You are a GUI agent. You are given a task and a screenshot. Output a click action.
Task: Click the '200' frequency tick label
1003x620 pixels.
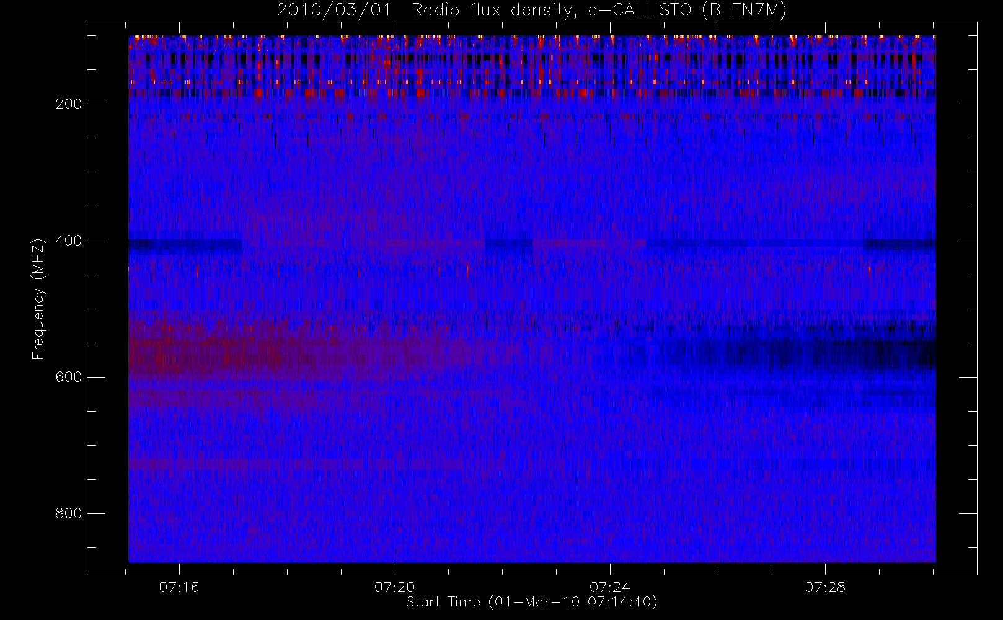point(69,104)
